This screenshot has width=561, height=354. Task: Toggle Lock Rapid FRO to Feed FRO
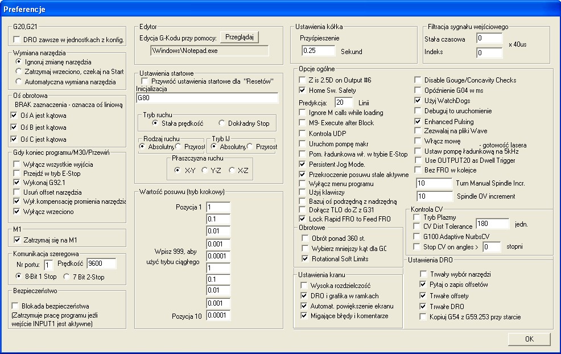pyautogui.click(x=302, y=219)
